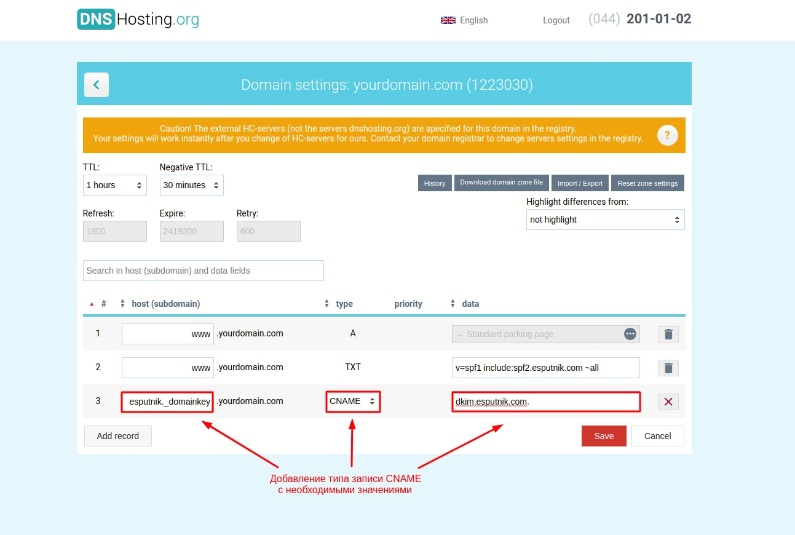Image resolution: width=795 pixels, height=535 pixels.
Task: Remove record 3 with red X
Action: (668, 402)
